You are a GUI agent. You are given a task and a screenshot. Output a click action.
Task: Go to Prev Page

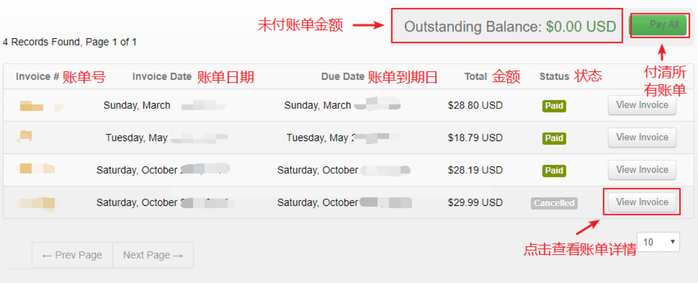coord(72,255)
